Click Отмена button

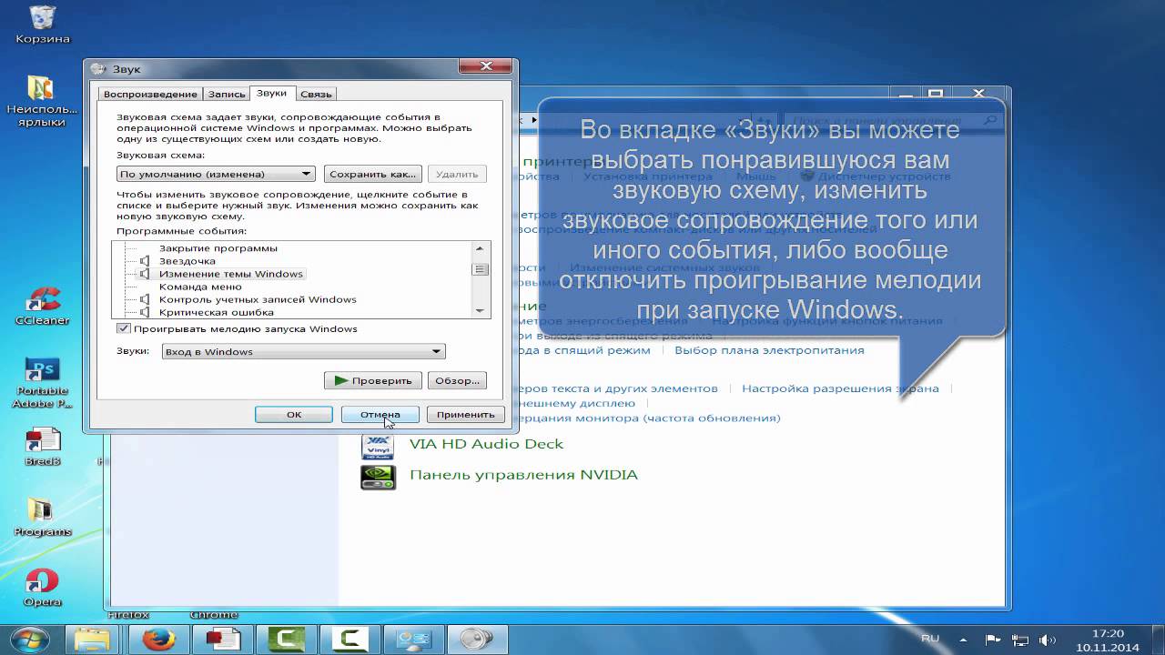tap(380, 414)
